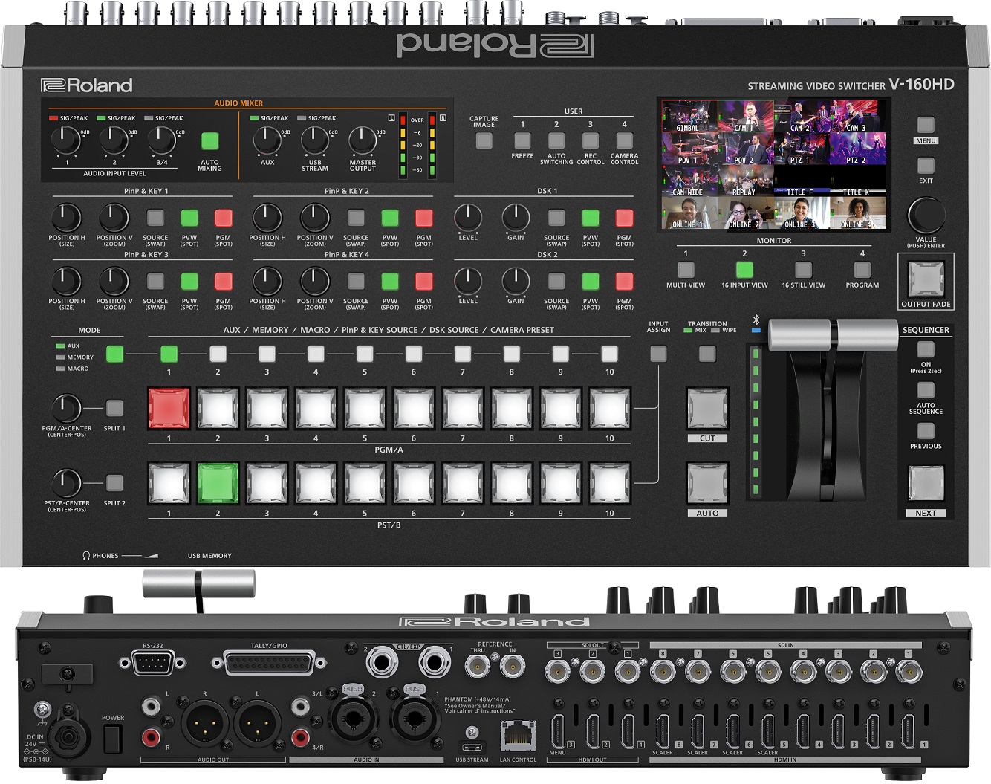Click the MASTER OUTPUT audio knob
The width and height of the screenshot is (991, 784).
(363, 140)
